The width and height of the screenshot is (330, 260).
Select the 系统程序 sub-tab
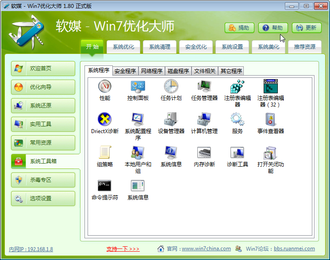click(x=99, y=70)
